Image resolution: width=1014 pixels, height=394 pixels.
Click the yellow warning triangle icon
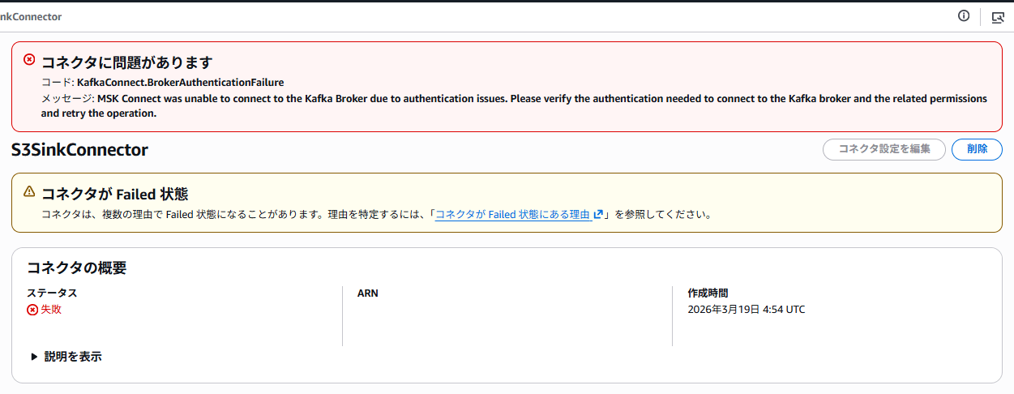[x=29, y=192]
